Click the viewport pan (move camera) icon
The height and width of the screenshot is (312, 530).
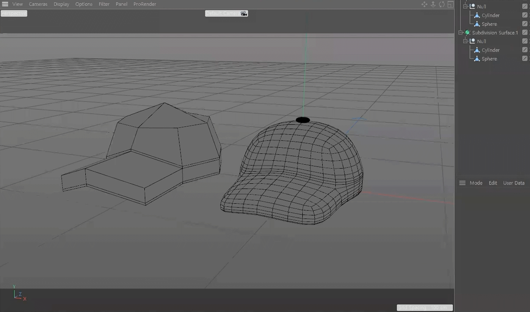[x=424, y=4]
